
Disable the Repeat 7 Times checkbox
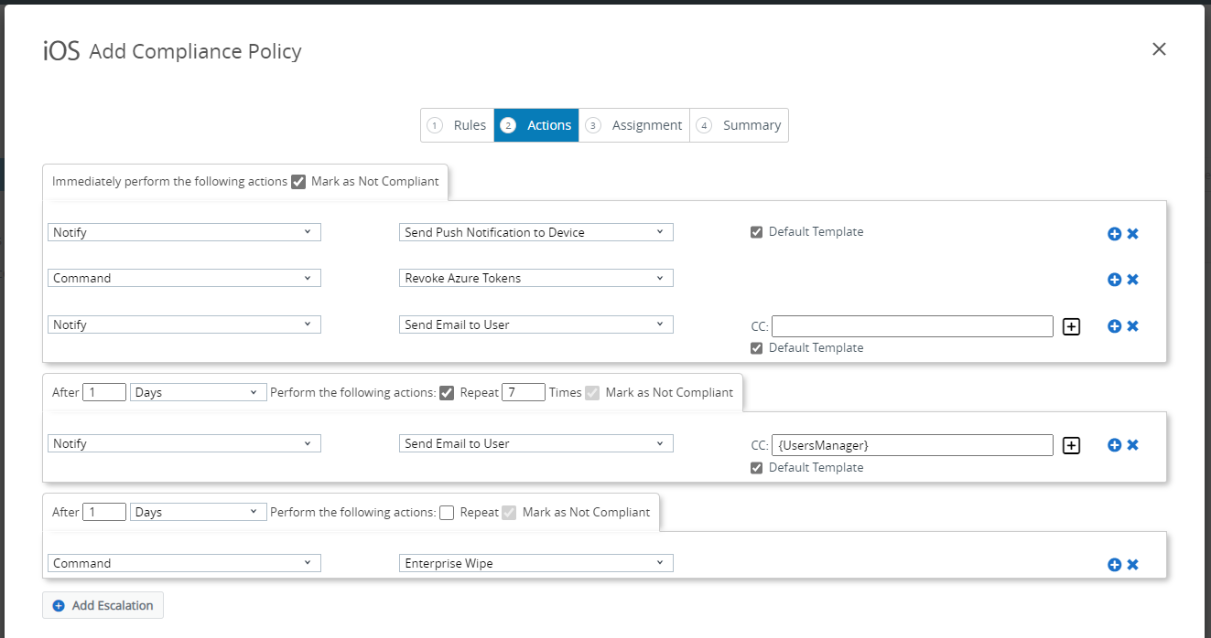pos(447,393)
